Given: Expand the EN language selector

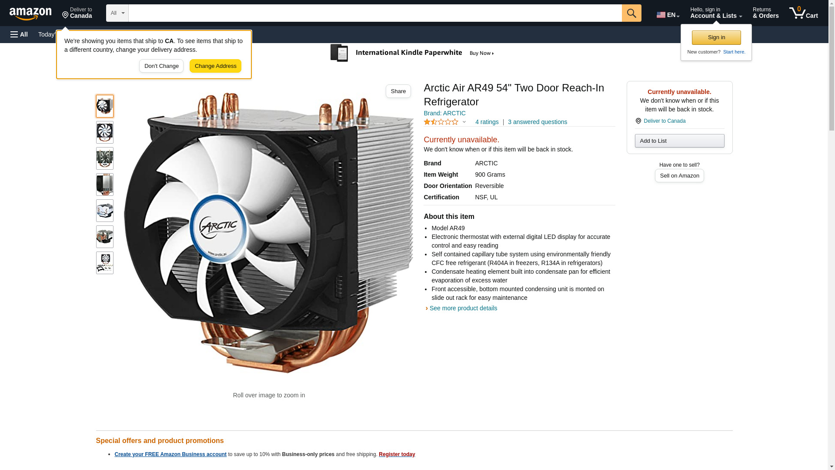Looking at the screenshot, I should point(668,15).
